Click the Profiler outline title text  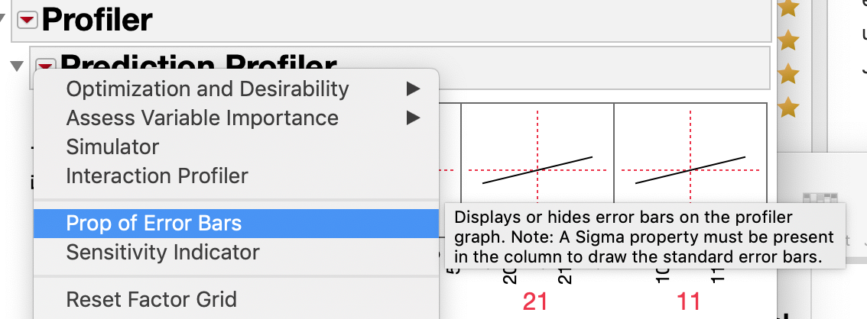point(97,21)
